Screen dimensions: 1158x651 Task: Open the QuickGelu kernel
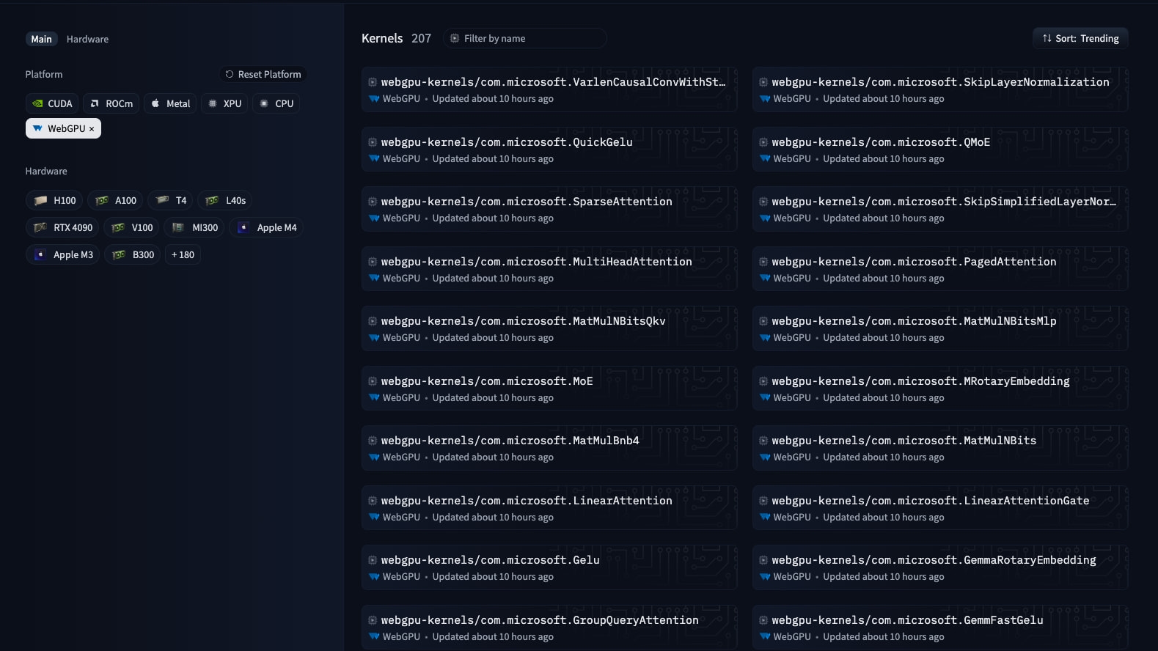tap(549, 150)
